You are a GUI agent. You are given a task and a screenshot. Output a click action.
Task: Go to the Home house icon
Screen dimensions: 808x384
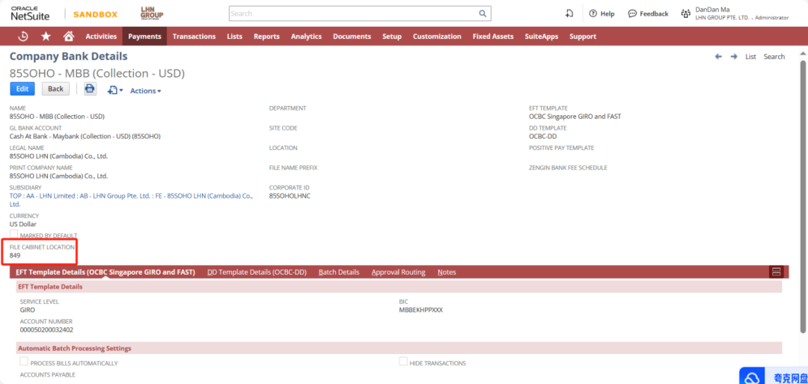click(x=69, y=36)
